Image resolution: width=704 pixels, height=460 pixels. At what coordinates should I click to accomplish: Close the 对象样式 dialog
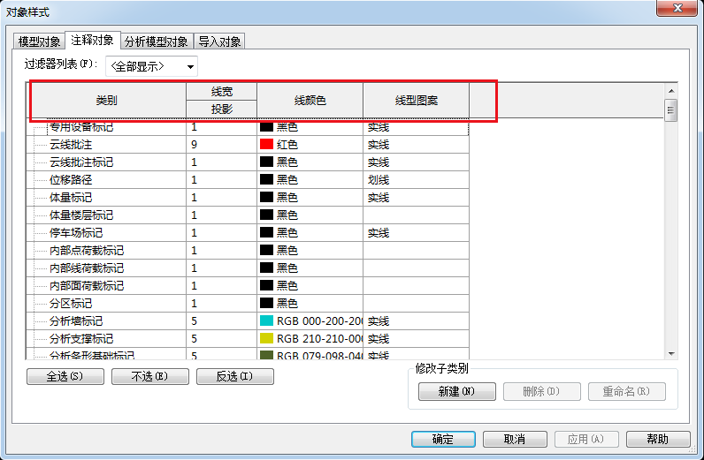[678, 8]
